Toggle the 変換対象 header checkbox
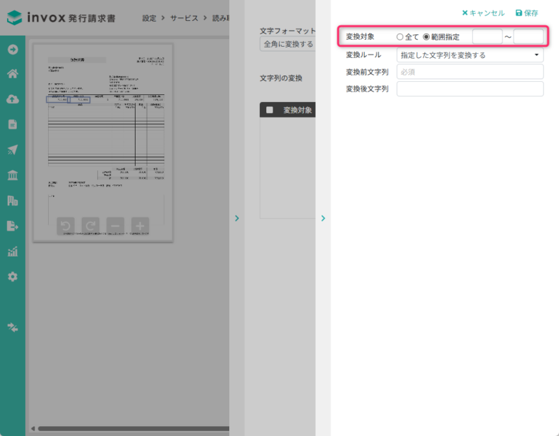Viewport: 559px width, 436px height. tap(270, 110)
